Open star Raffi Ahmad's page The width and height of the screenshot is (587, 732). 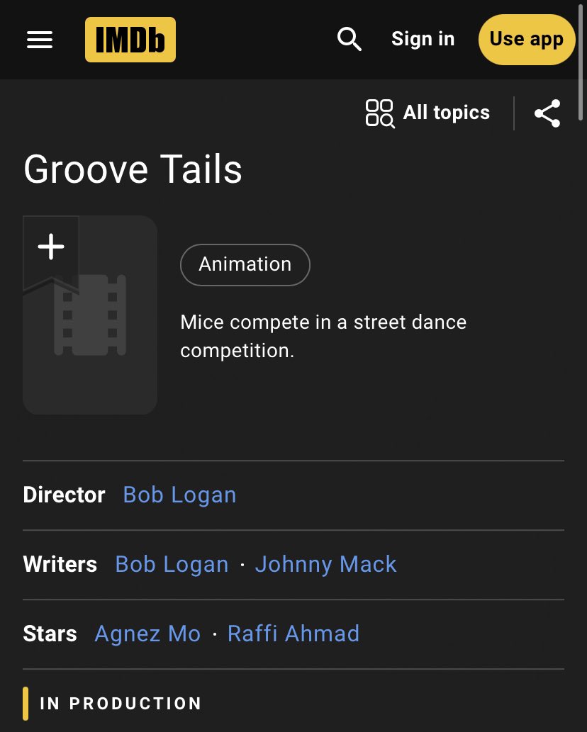point(293,634)
